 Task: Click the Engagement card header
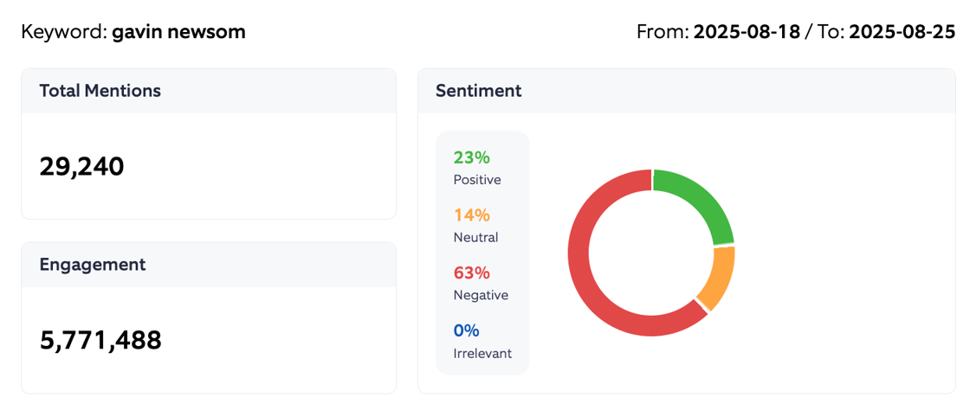pos(93,265)
